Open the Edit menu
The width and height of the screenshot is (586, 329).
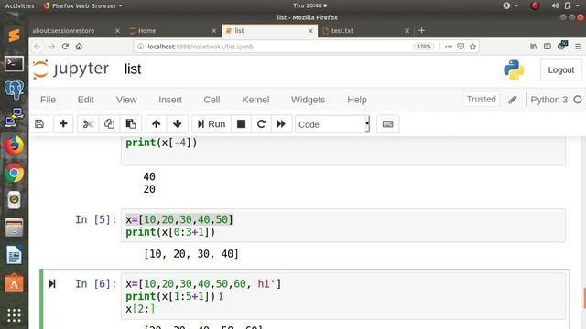pos(85,100)
